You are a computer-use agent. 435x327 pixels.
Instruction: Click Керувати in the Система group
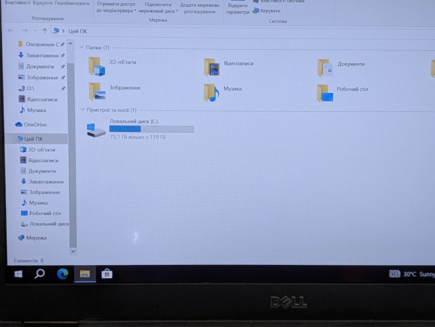click(270, 11)
